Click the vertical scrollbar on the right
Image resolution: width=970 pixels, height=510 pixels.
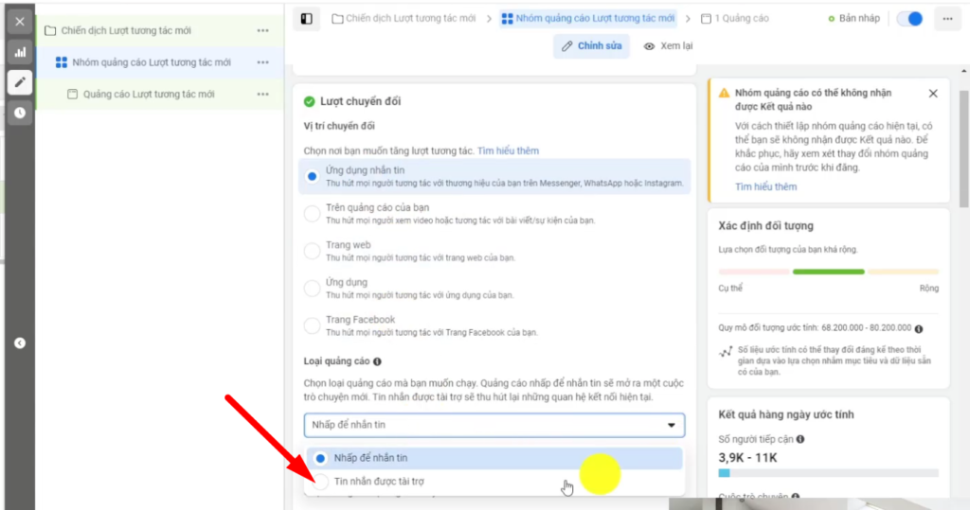[x=963, y=149]
